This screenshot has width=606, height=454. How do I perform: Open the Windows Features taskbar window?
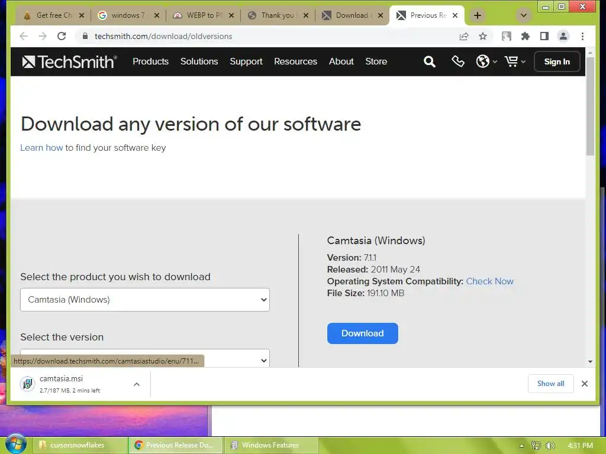click(x=272, y=445)
